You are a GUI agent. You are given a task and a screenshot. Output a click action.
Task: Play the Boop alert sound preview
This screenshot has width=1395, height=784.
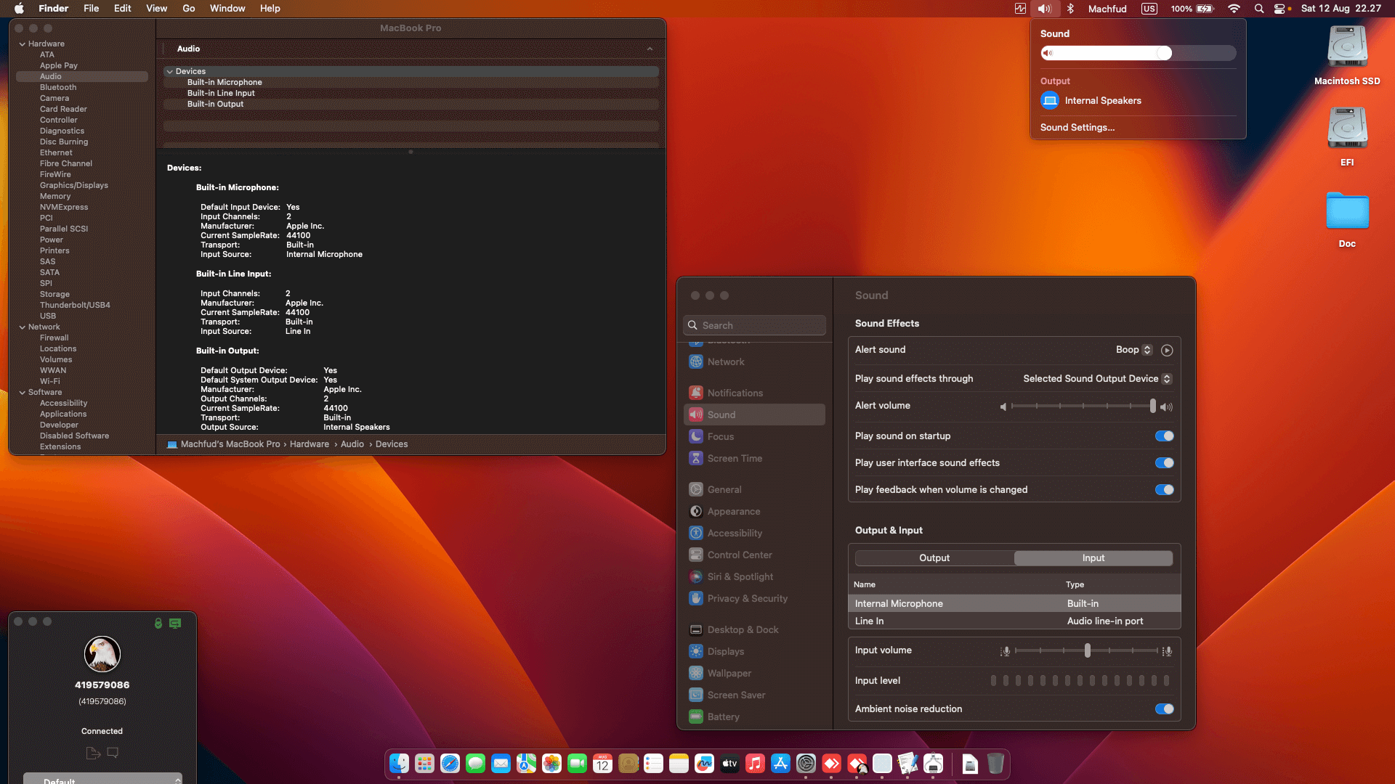tap(1167, 350)
